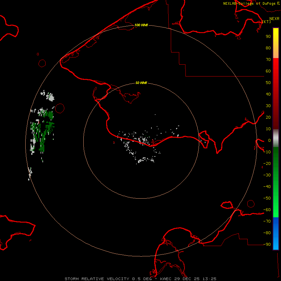Click the 10 value on velocity scale
This screenshot has height=281, width=281.
pyautogui.click(x=268, y=129)
